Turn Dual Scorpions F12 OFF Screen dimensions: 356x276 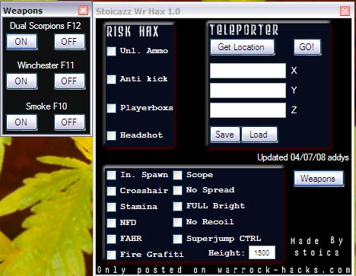tap(70, 42)
